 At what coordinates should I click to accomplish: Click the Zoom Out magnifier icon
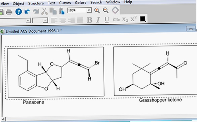tap(106, 10)
